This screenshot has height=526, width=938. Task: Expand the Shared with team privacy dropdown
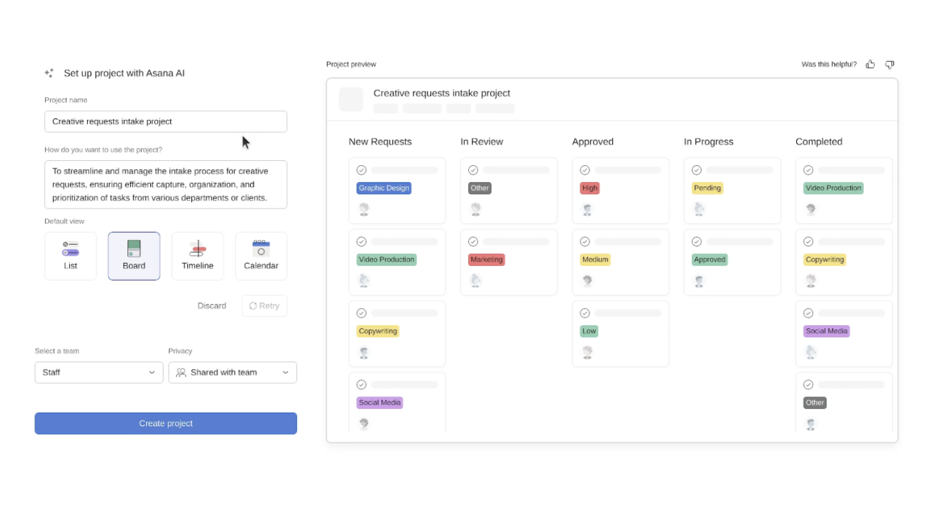(x=232, y=372)
